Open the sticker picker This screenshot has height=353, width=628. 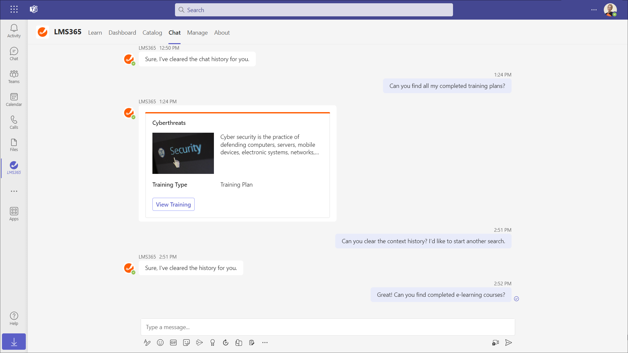coord(186,343)
